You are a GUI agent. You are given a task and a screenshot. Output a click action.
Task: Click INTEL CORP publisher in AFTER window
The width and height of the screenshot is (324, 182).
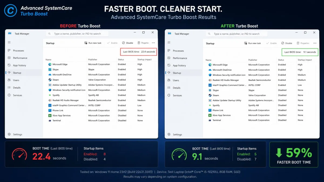click(254, 85)
